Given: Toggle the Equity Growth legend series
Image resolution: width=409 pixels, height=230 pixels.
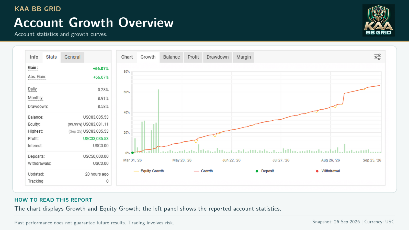Looking at the screenshot, I should (x=149, y=171).
